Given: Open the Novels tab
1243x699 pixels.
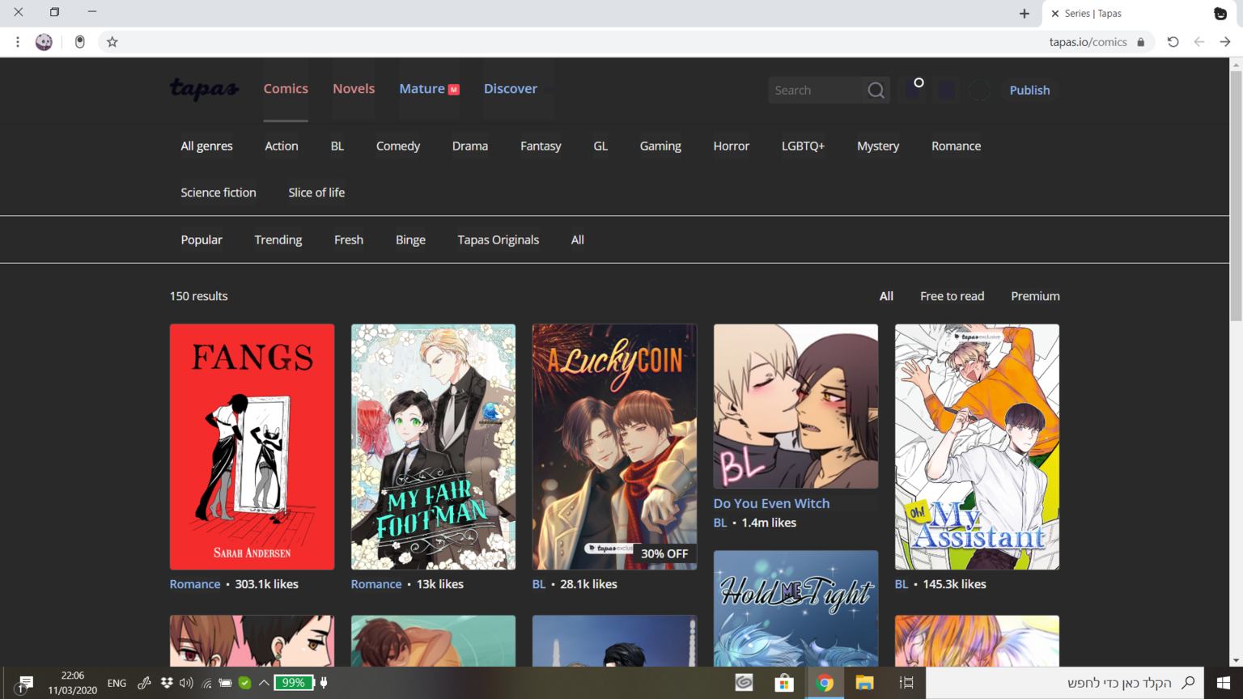Looking at the screenshot, I should point(354,89).
